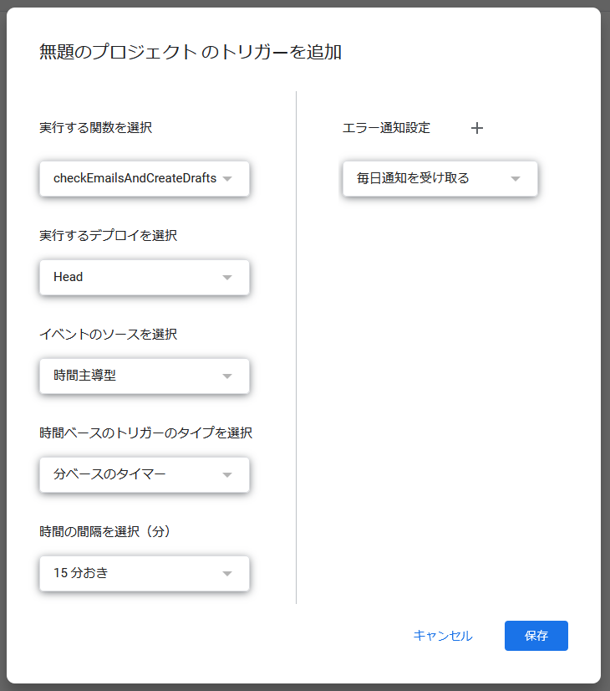Click the 時間の間隔を選択（分） label
Viewport: 610px width, 691px height.
[x=105, y=531]
